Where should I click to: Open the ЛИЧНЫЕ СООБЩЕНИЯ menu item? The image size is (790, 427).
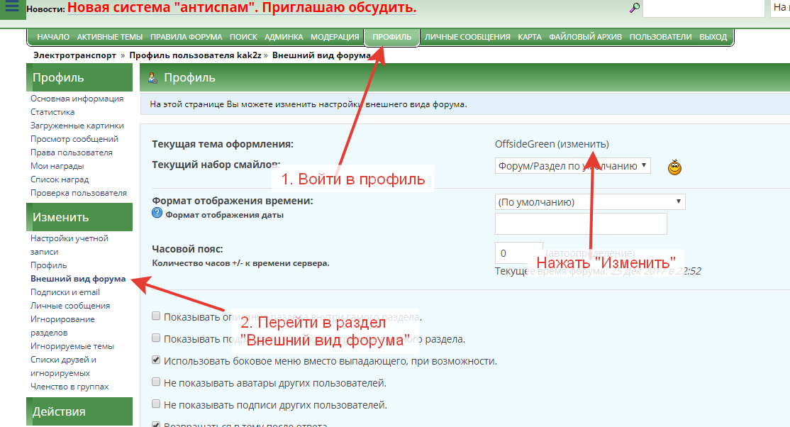click(467, 37)
